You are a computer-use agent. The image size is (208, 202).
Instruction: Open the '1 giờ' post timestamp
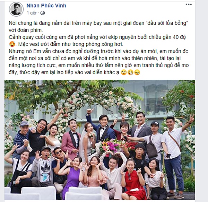tap(32, 13)
